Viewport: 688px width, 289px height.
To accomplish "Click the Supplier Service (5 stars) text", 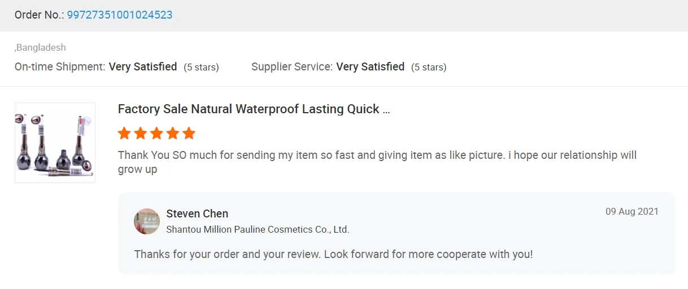I will (x=429, y=67).
